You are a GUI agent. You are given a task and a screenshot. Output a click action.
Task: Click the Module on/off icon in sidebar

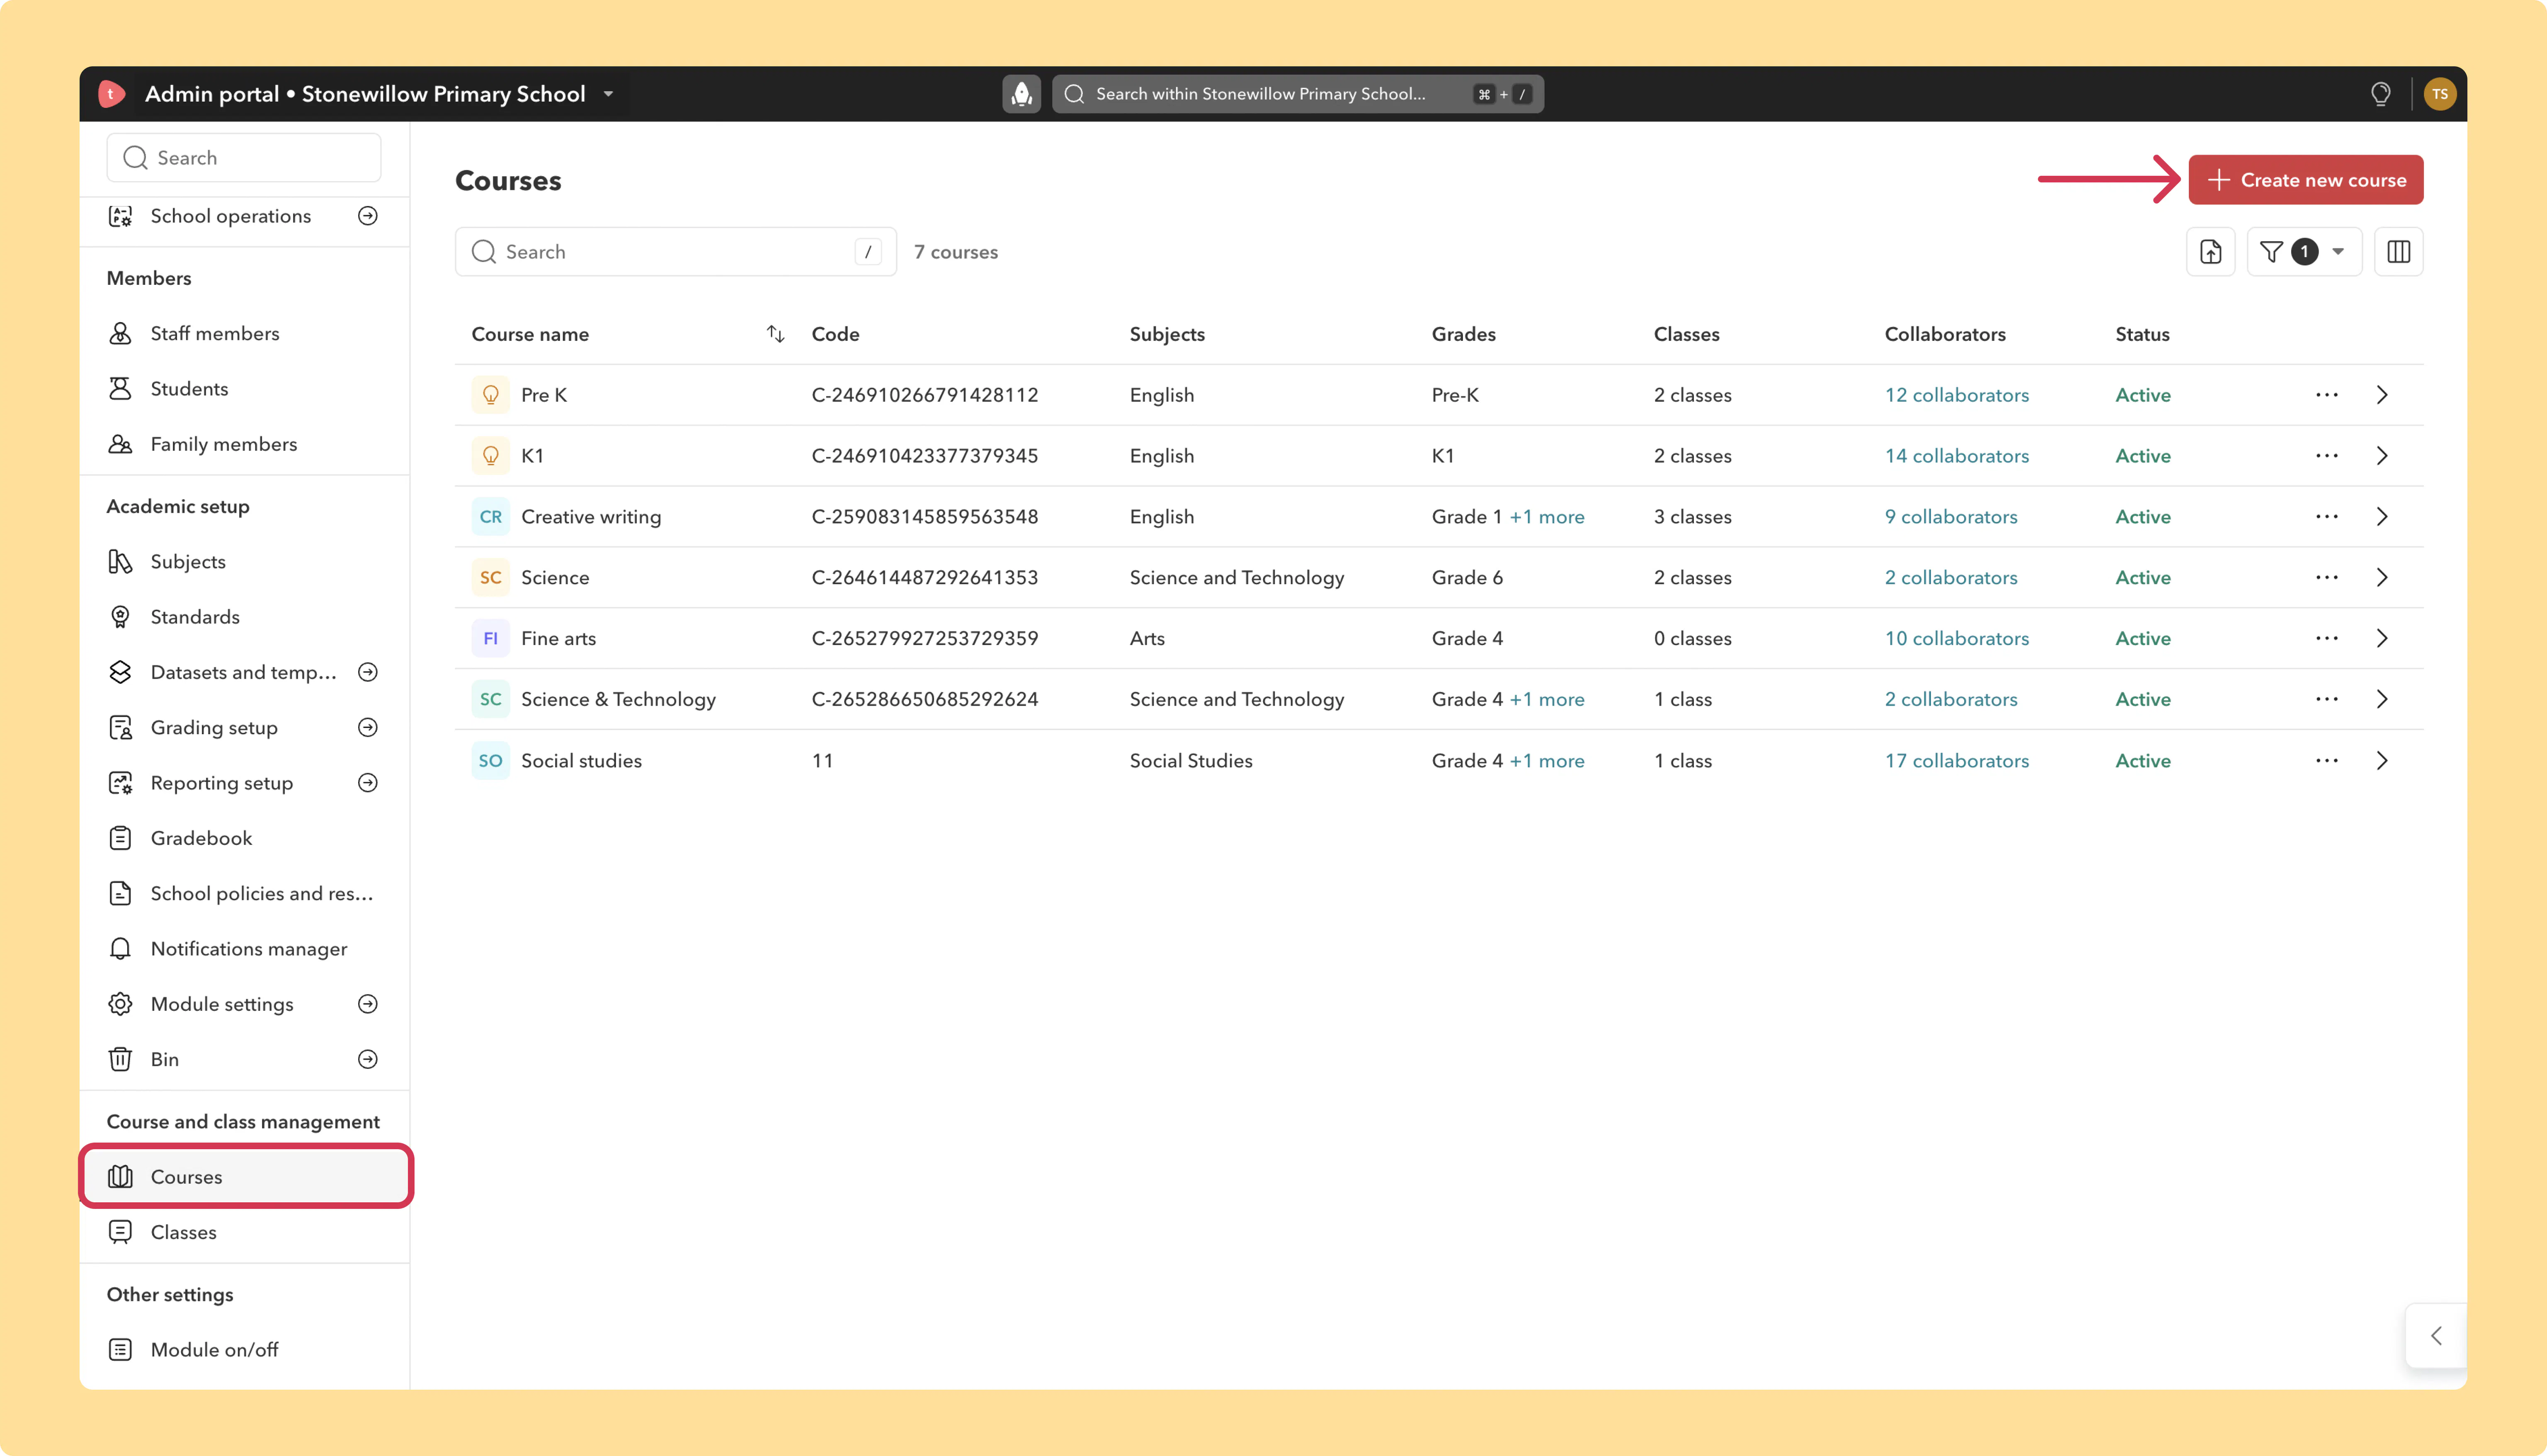pyautogui.click(x=120, y=1350)
